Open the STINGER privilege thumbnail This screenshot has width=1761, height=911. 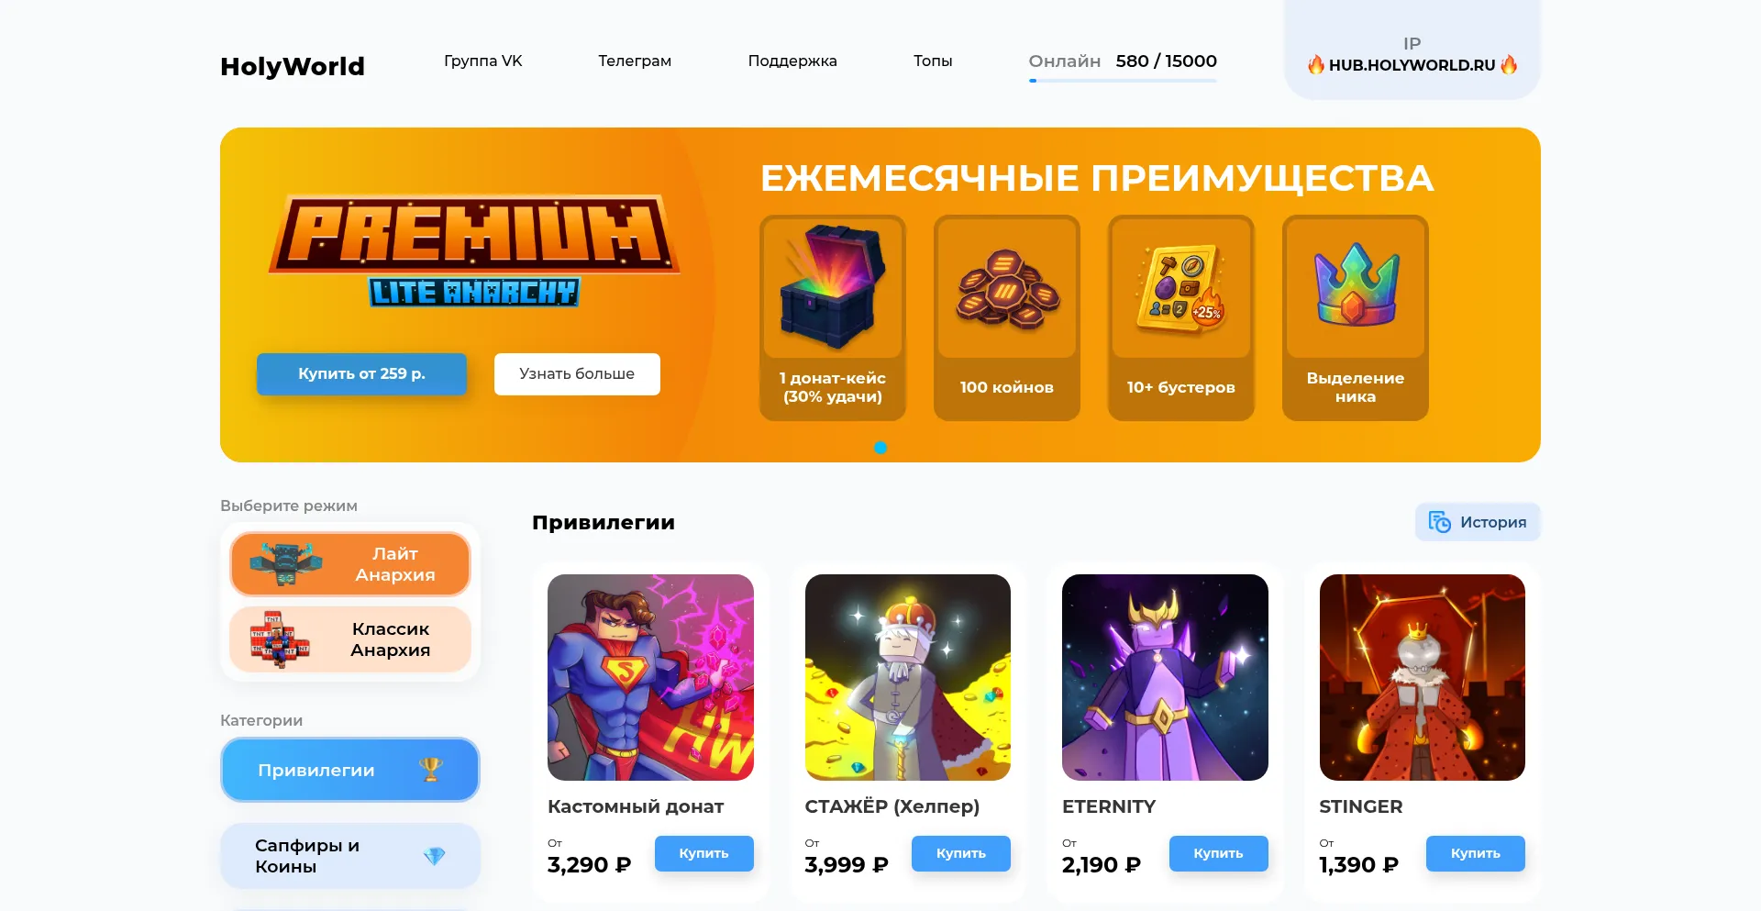[1422, 677]
